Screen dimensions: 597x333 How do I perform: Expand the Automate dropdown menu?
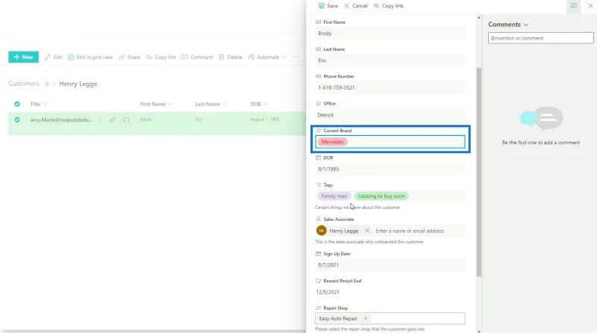(x=267, y=57)
